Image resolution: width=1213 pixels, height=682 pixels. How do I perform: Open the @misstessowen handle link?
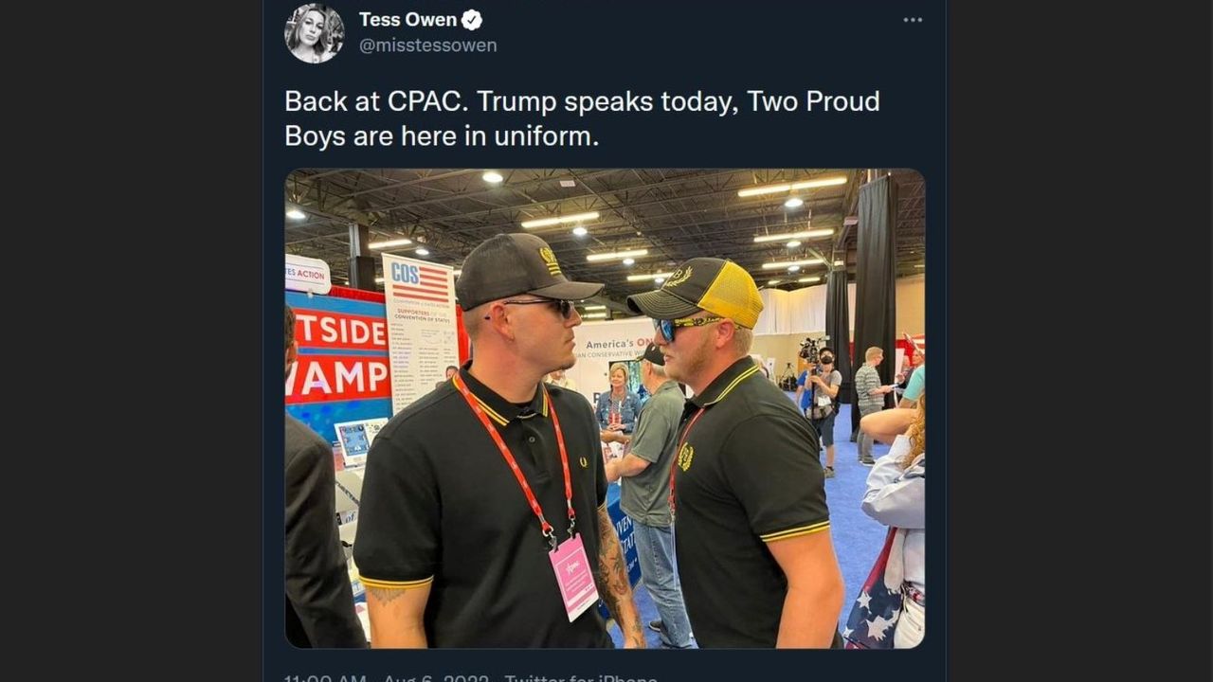[x=427, y=45]
